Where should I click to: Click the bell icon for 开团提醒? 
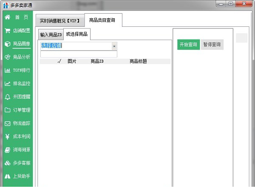coord(8,97)
